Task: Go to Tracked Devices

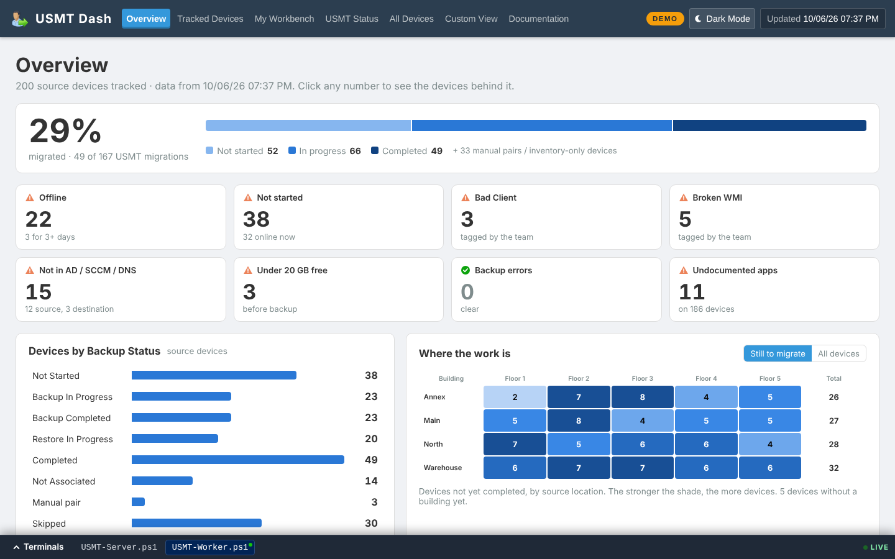Action: pyautogui.click(x=210, y=19)
